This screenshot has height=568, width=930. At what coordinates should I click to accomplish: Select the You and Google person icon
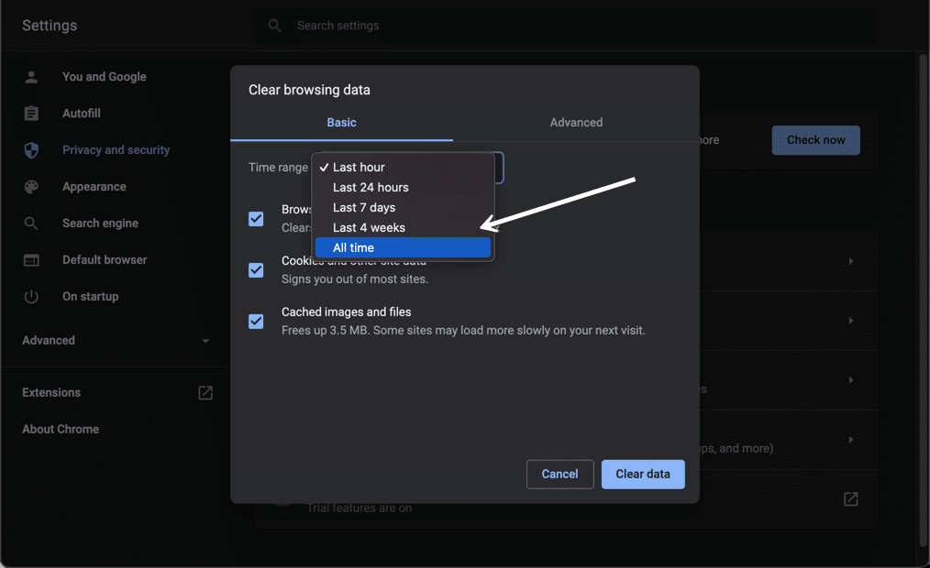(31, 77)
